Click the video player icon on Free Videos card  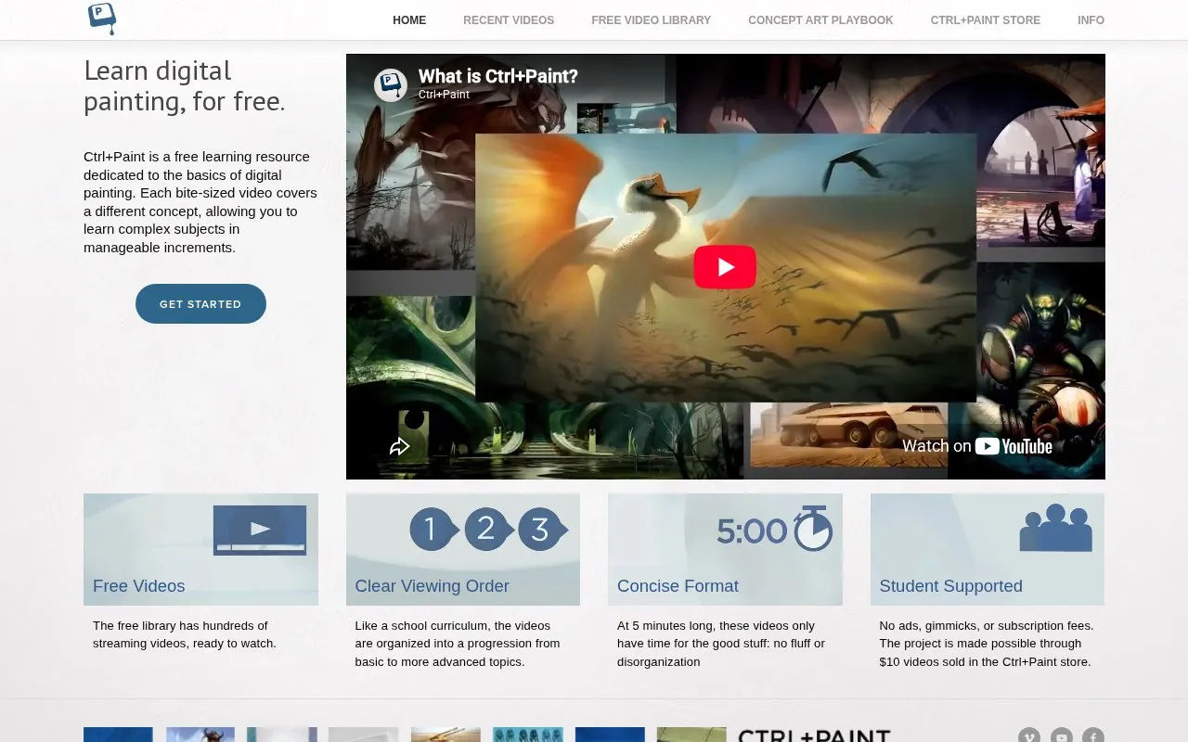[260, 530]
